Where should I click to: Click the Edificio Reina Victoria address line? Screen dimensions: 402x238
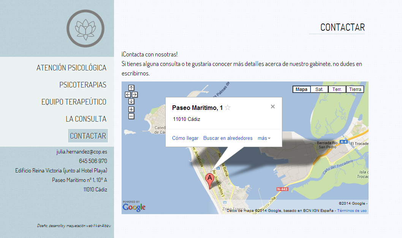[61, 171]
